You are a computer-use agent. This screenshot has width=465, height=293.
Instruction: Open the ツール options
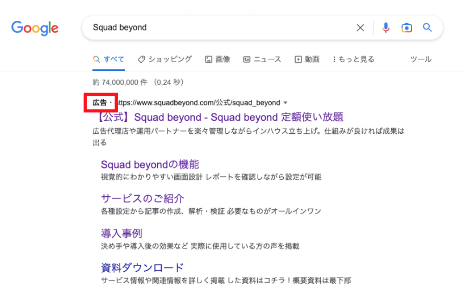pos(421,59)
